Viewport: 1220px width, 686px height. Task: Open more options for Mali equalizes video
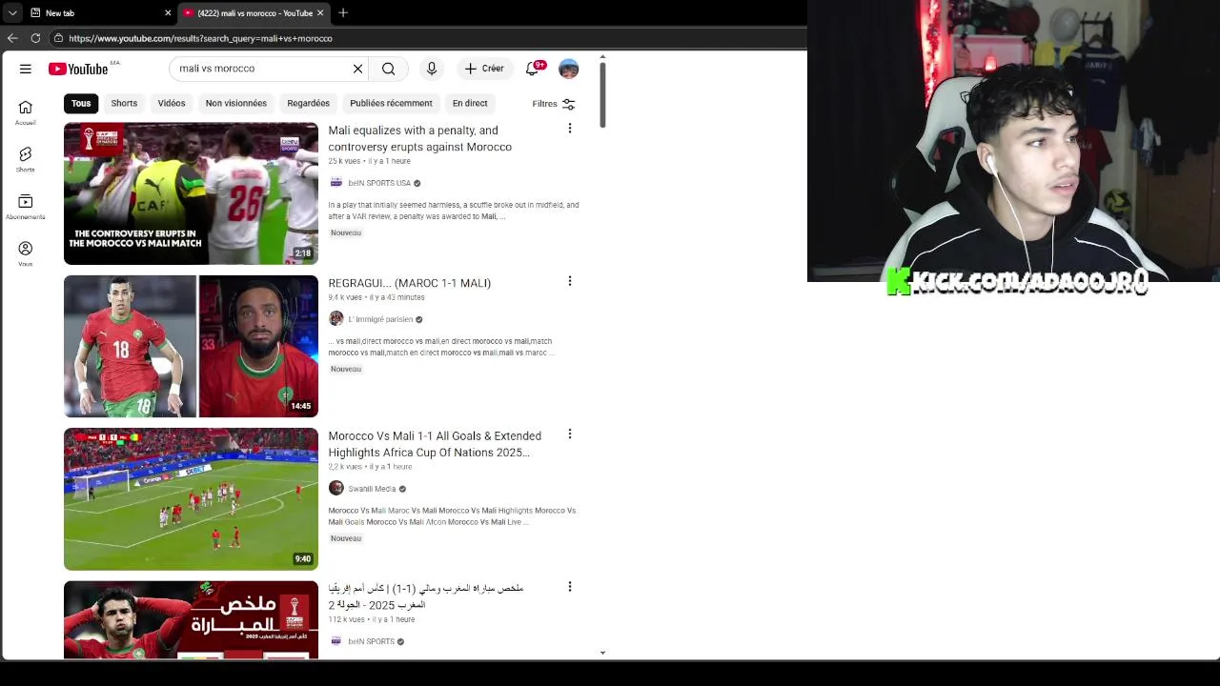570,128
